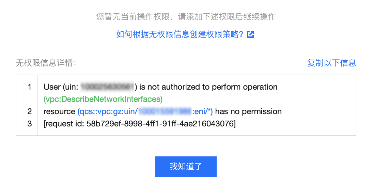Screen dimensions: 373x184
Task: Select line number 1 in the gutter
Action: (29, 87)
